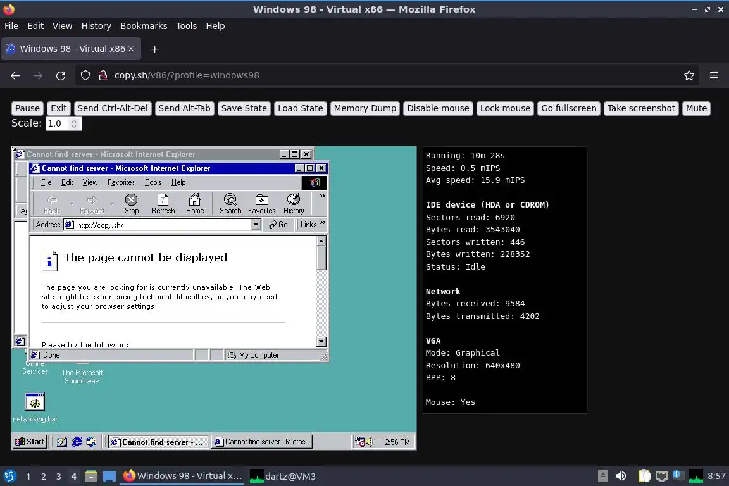This screenshot has height=486, width=729.
Task: Go to Home in Internet Explorer
Action: (x=195, y=204)
